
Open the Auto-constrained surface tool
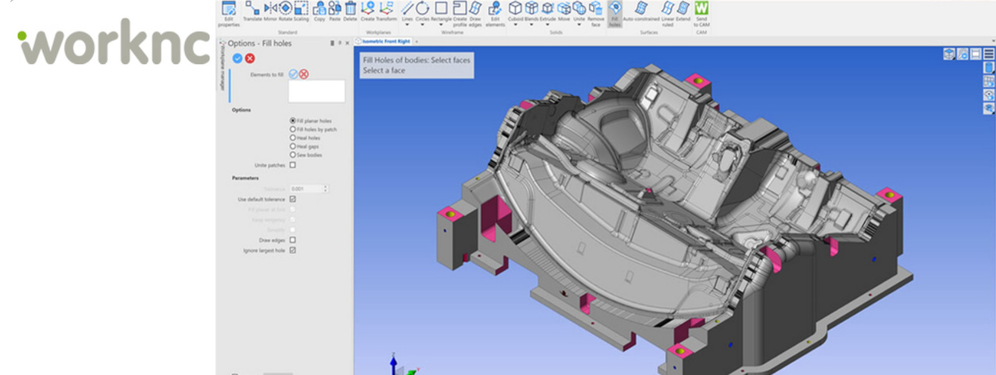[x=641, y=11]
